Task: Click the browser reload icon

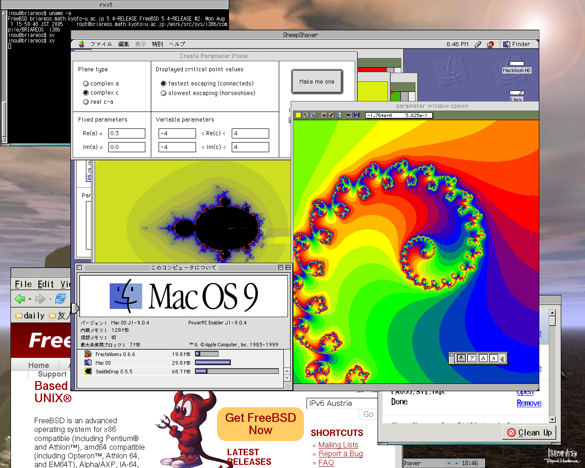Action: (x=60, y=299)
